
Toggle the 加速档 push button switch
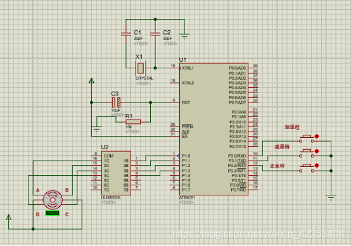pyautogui.click(x=307, y=138)
